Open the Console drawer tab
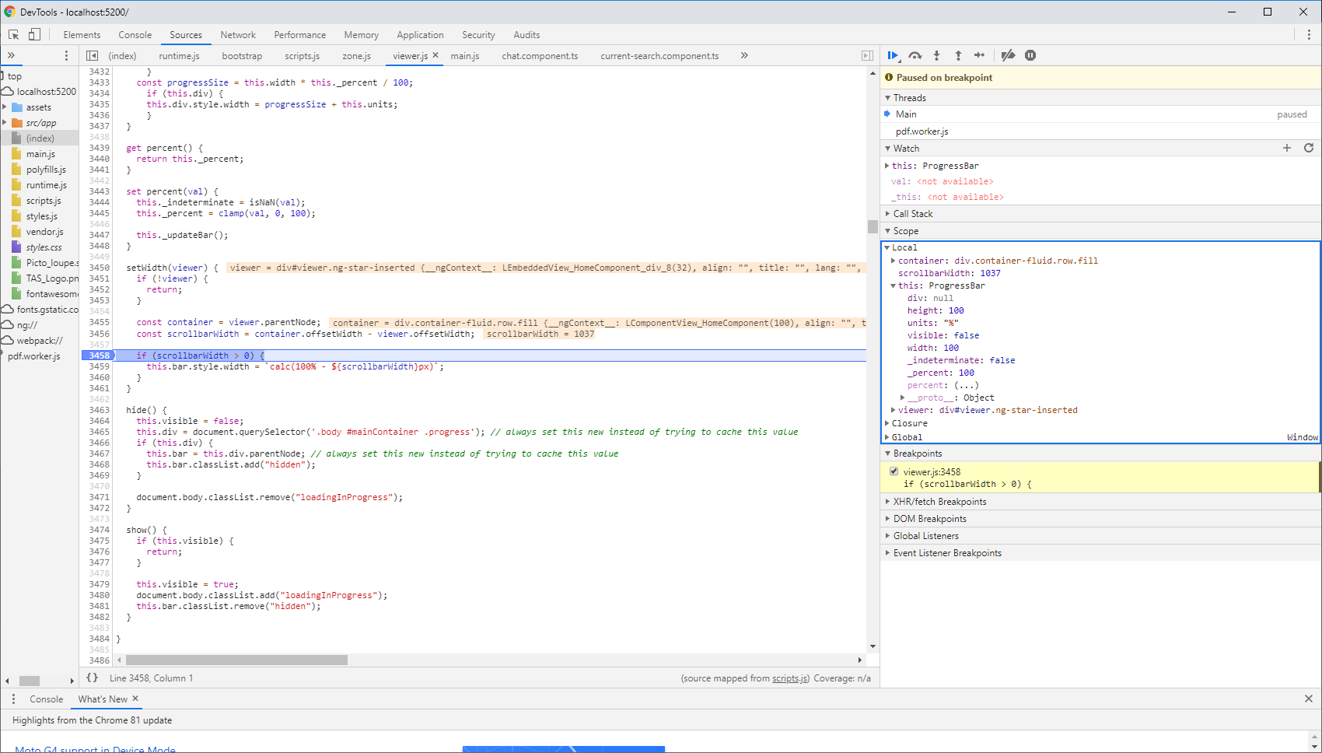The width and height of the screenshot is (1322, 753). 46,699
